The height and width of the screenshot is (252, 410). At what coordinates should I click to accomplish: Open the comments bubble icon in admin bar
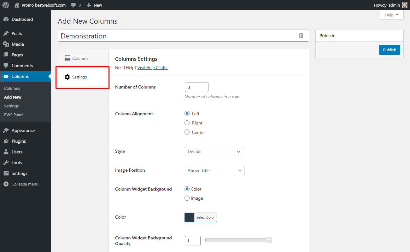coord(73,5)
